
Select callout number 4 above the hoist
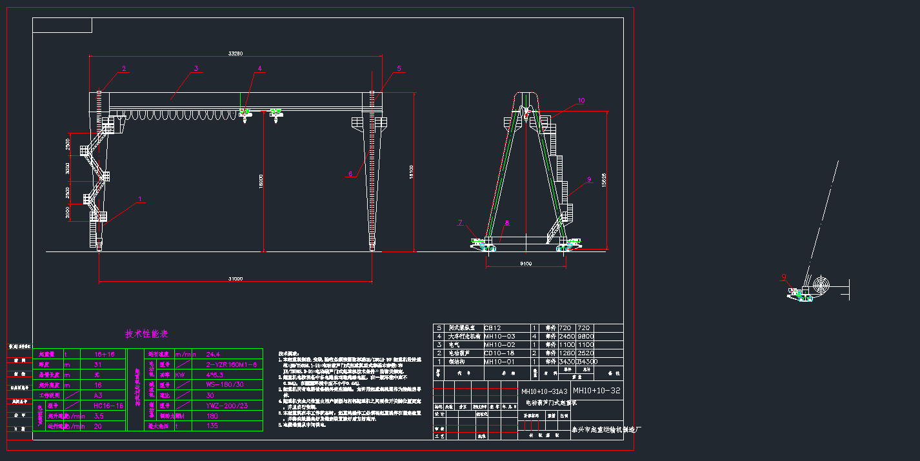click(x=260, y=68)
